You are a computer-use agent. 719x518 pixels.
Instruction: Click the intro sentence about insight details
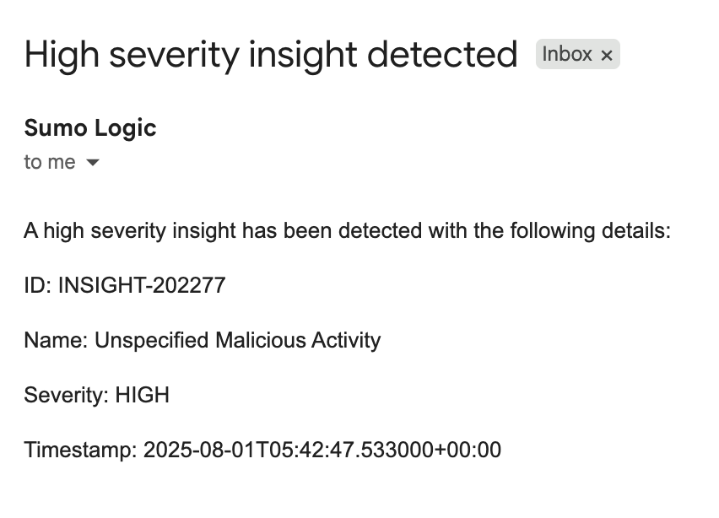(347, 230)
